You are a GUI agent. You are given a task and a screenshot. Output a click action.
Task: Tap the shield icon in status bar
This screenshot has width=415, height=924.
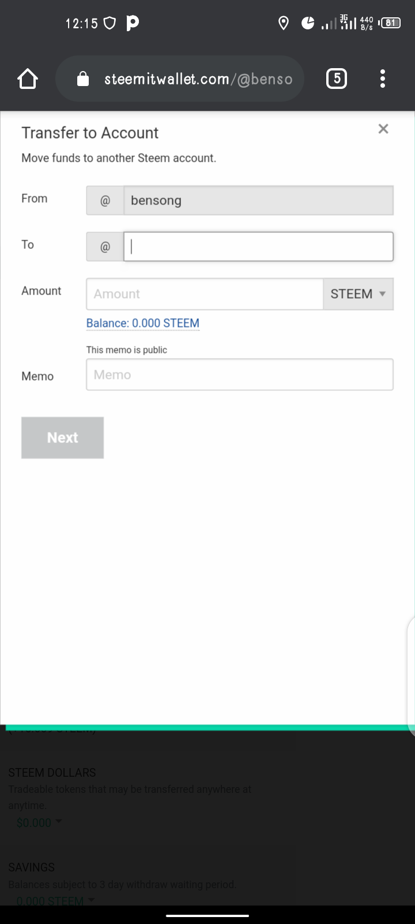pyautogui.click(x=110, y=23)
